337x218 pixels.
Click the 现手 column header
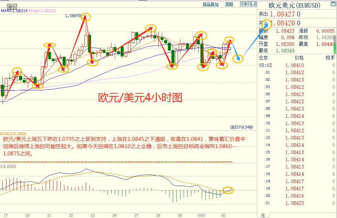click(330, 58)
